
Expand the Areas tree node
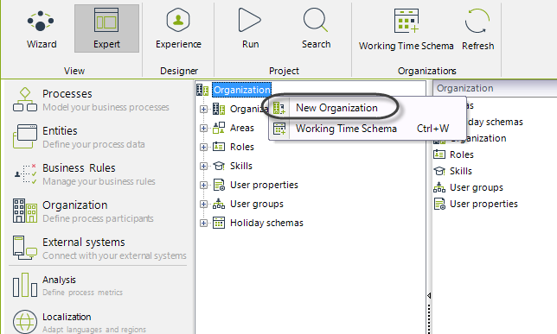[x=203, y=128]
